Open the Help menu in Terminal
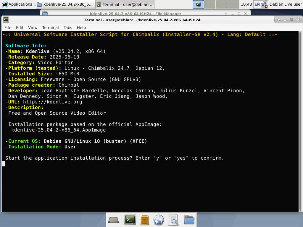The image size is (303, 227). point(81,27)
